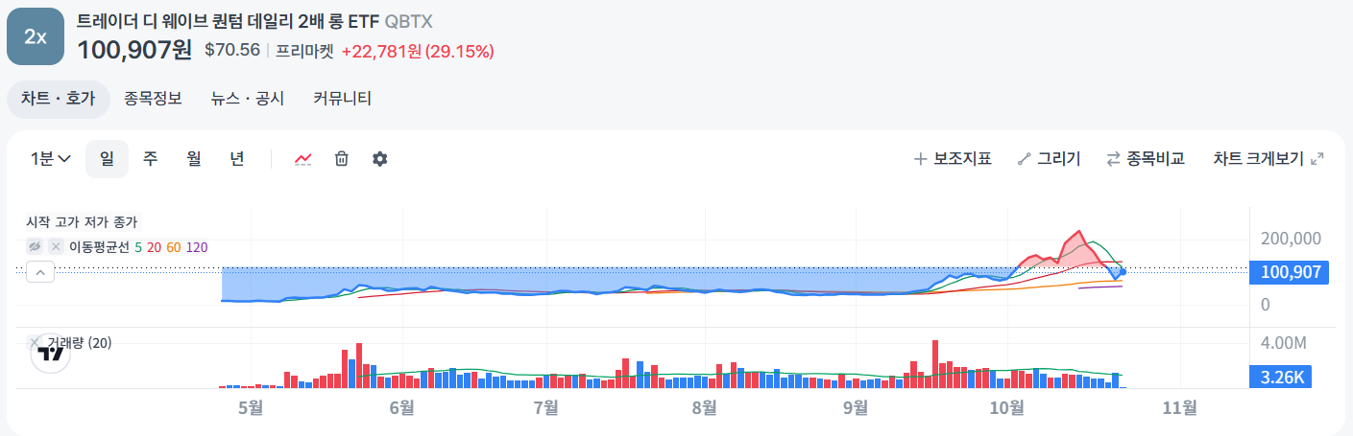Open chart settings gear icon
Image resolution: width=1353 pixels, height=436 pixels.
pyautogui.click(x=380, y=159)
